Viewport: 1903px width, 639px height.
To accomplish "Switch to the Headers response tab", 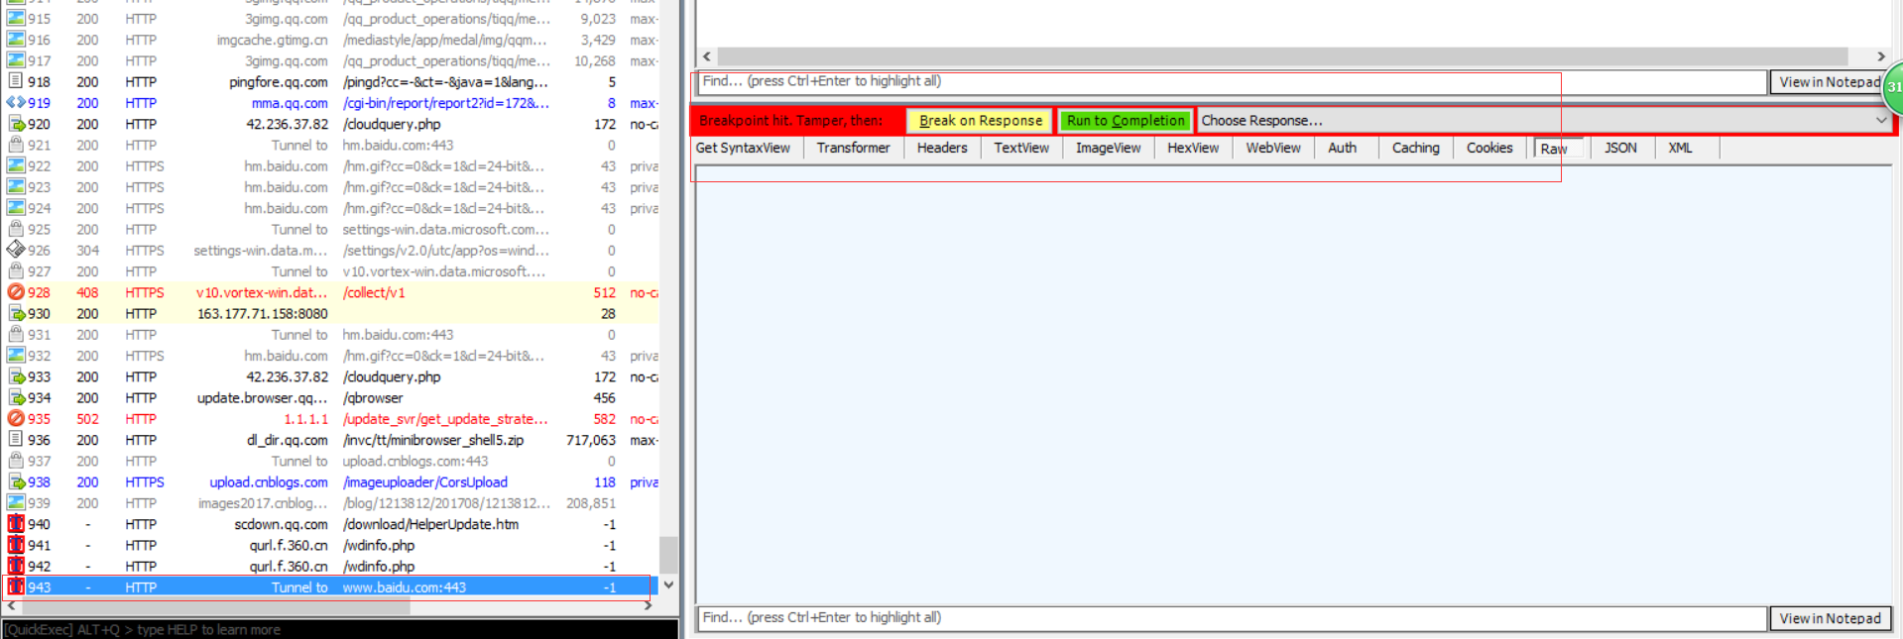I will click(941, 148).
